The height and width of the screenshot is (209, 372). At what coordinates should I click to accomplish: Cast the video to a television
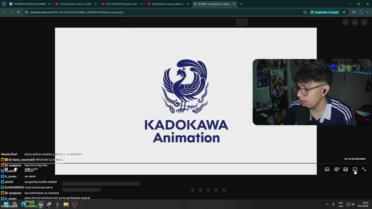355,169
